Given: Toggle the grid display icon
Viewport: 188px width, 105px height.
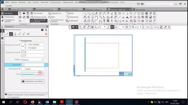Looking at the screenshot, I should pyautogui.click(x=92, y=27).
